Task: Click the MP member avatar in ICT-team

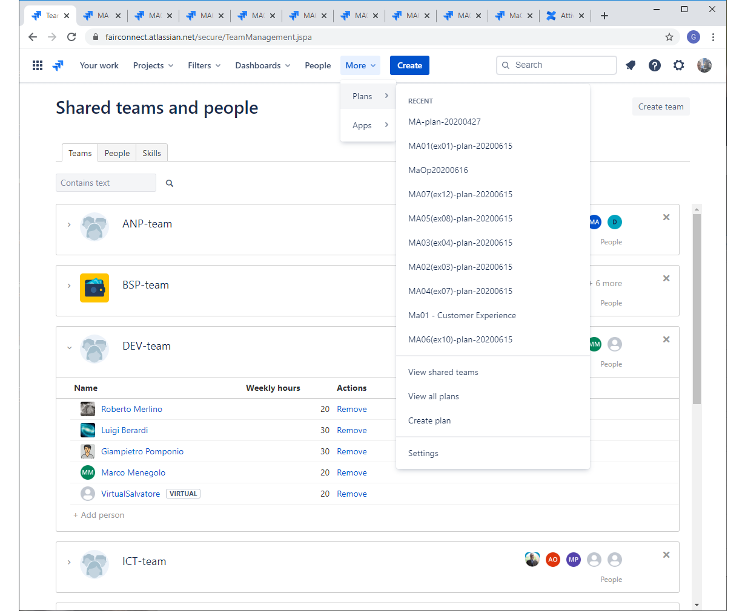Action: (x=574, y=560)
